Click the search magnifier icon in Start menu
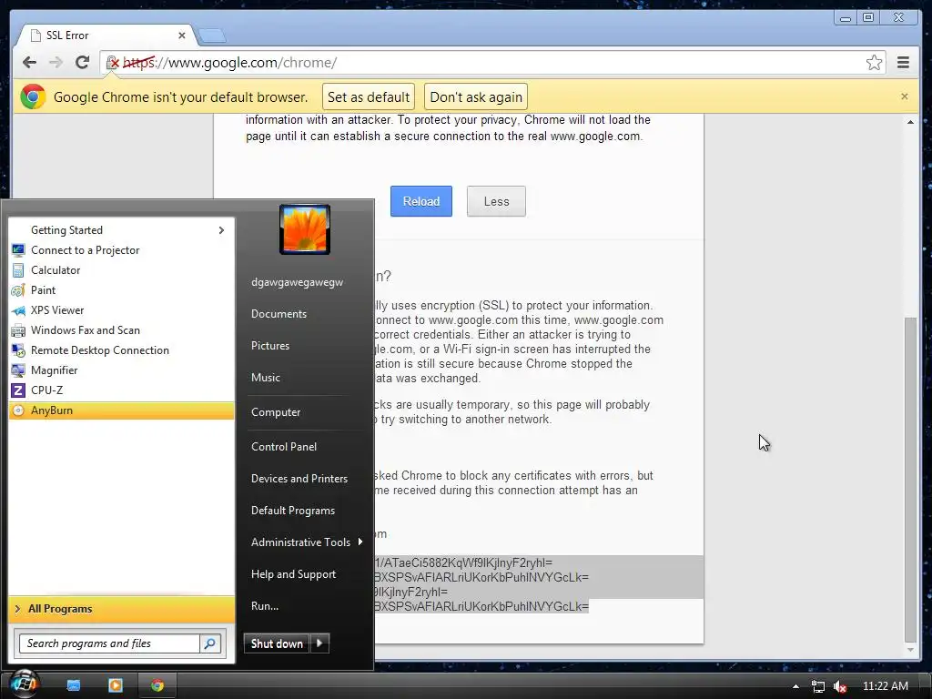Viewport: 932px width, 699px height. (210, 643)
